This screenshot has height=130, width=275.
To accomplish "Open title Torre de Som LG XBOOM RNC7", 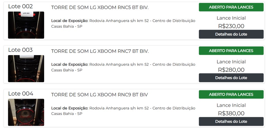I will coord(100,51).
